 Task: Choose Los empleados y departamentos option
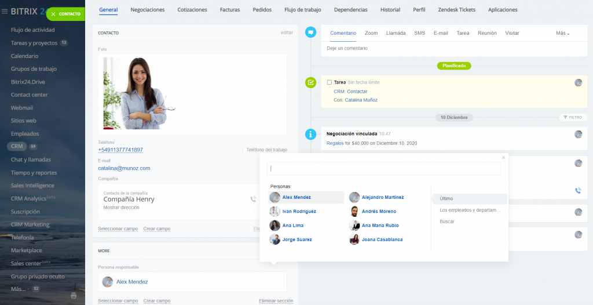469,210
